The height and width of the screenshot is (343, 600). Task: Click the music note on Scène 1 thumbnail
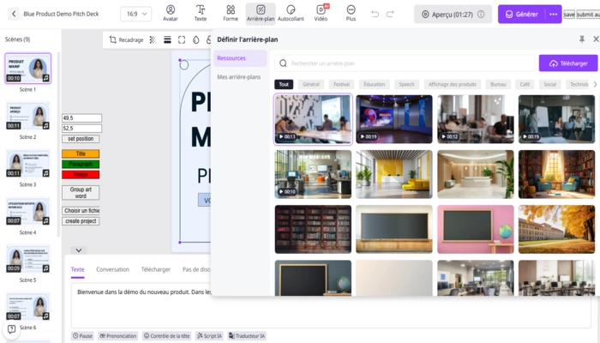pos(46,78)
